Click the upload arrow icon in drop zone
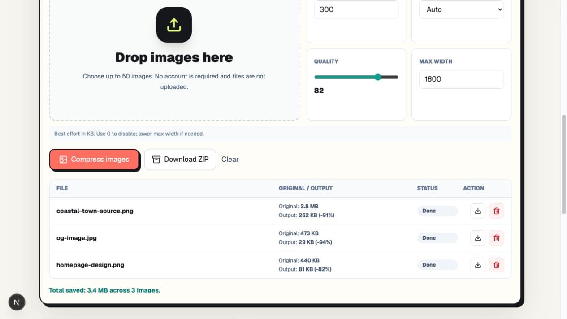Viewport: 567px width, 319px height. (174, 25)
